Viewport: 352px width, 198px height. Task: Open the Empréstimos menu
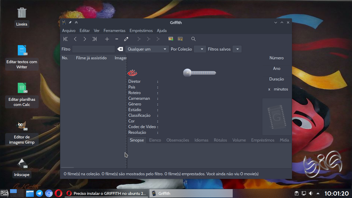pyautogui.click(x=141, y=31)
